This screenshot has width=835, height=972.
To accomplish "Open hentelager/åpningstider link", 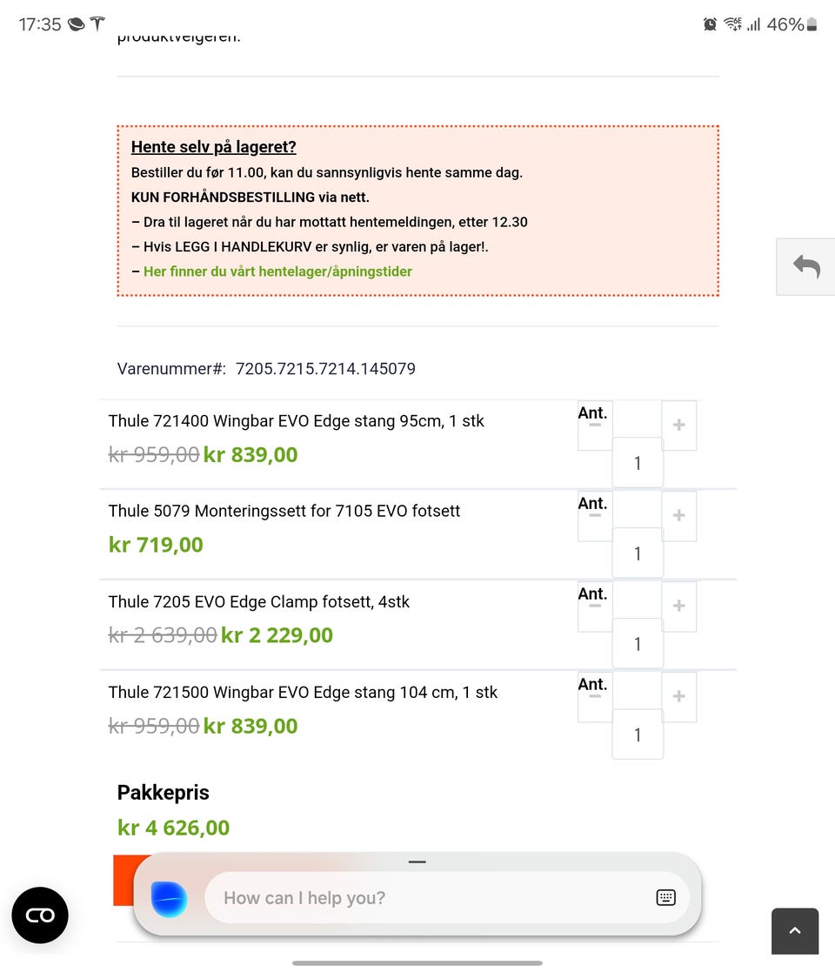I will click(x=277, y=271).
